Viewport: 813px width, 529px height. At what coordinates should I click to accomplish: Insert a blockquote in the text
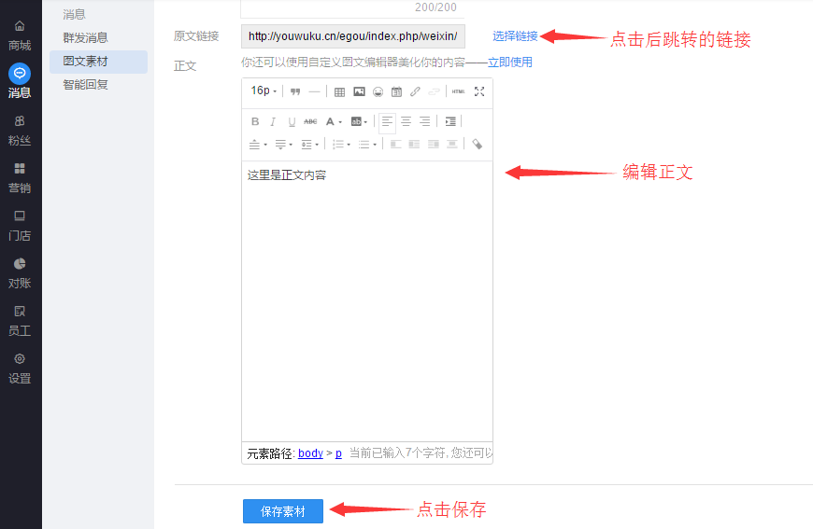[295, 91]
